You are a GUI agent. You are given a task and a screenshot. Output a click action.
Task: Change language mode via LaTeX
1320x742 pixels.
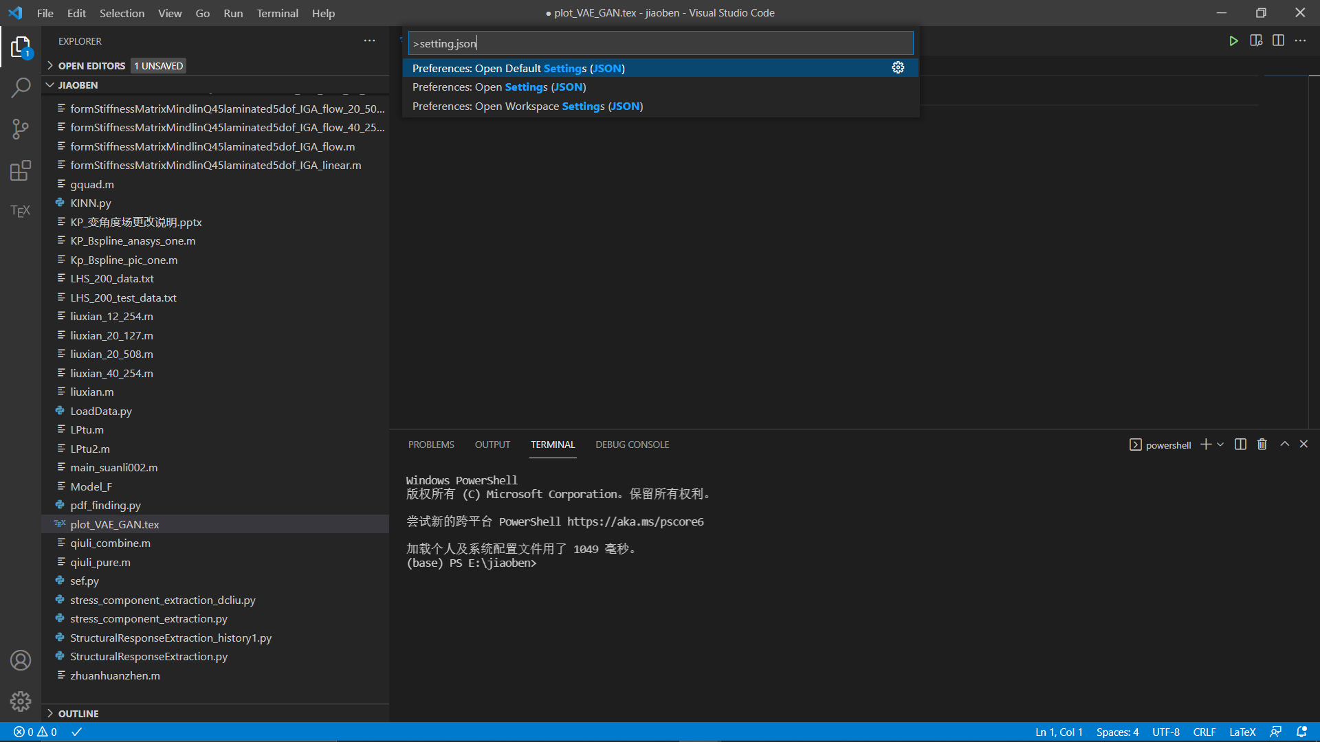(1242, 732)
